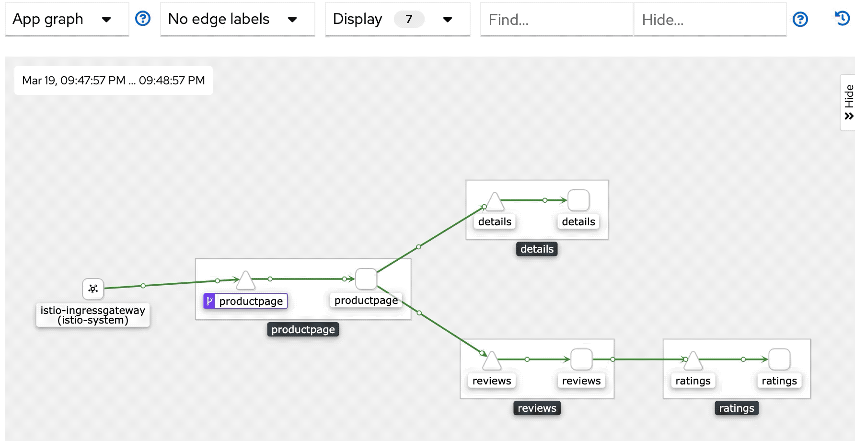Image resolution: width=855 pixels, height=441 pixels.
Task: Select the productpage app box label
Action: [303, 329]
